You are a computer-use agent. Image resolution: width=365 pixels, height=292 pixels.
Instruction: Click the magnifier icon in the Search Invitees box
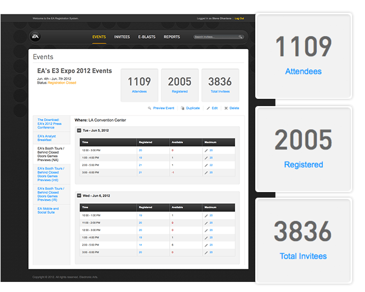(x=240, y=37)
